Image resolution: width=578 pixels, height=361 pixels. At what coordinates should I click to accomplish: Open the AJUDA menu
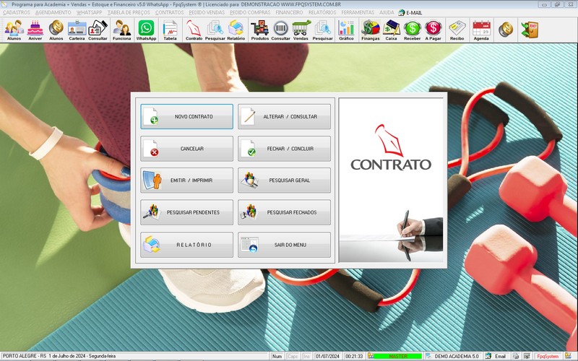387,12
